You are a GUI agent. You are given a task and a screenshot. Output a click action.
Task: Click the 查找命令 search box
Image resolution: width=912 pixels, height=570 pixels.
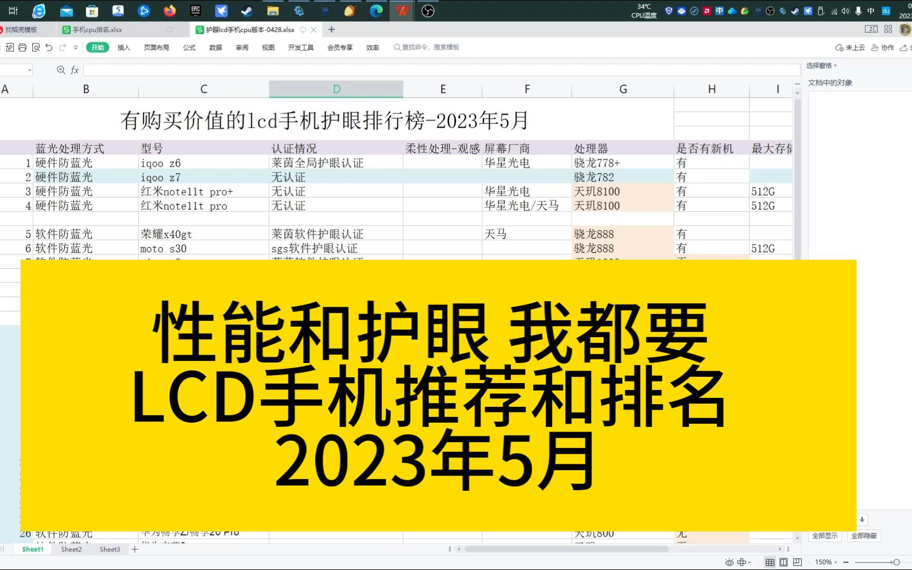point(426,47)
